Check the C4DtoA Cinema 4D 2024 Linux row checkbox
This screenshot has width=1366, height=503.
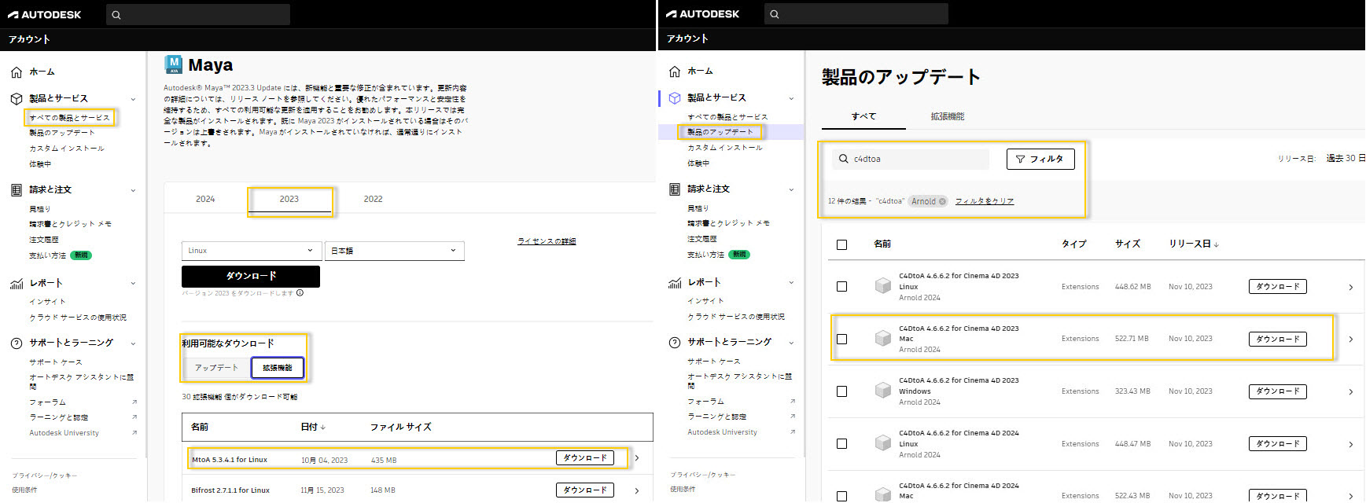(842, 444)
